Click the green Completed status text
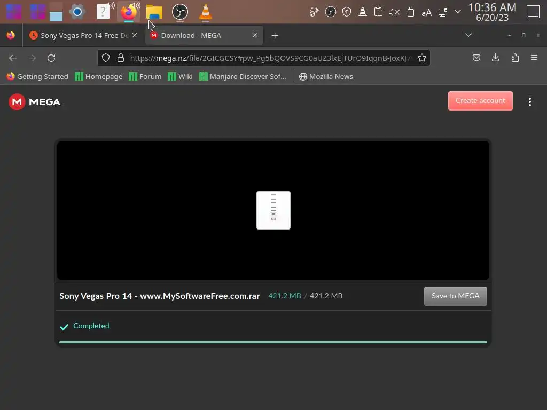Viewport: 547px width, 410px height. coord(91,326)
